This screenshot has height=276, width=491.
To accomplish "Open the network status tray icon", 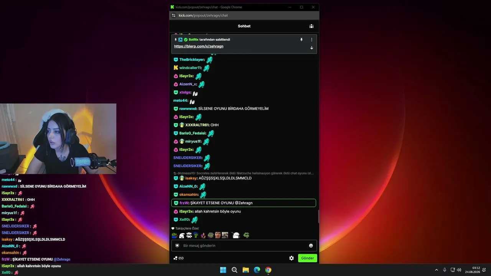I will [453, 270].
